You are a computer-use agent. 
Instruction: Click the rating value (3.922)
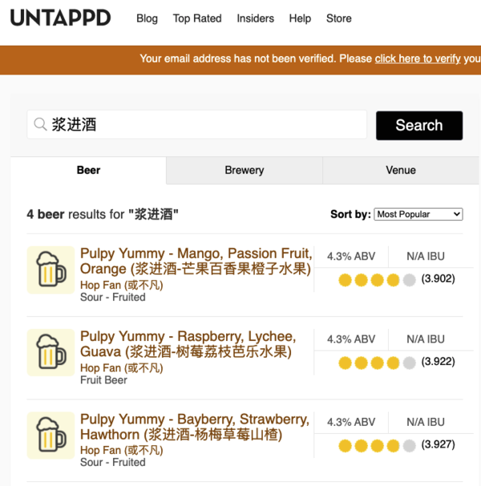[439, 361]
